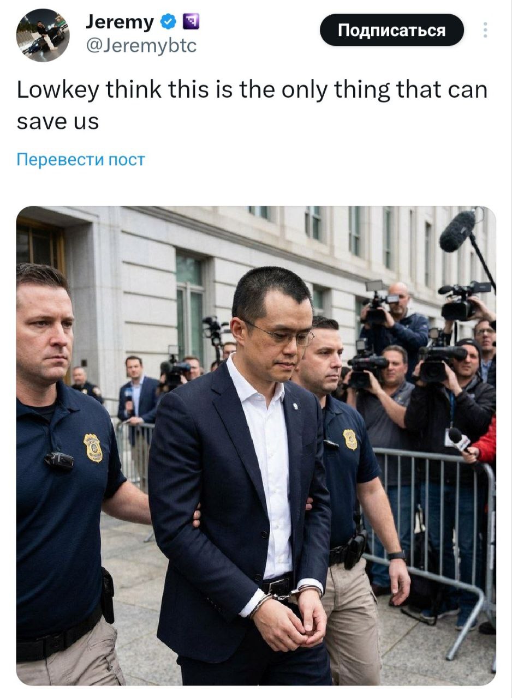Screen dimensions: 512x698
Task: Click the body camera on left officer's chest
Action: point(59,461)
